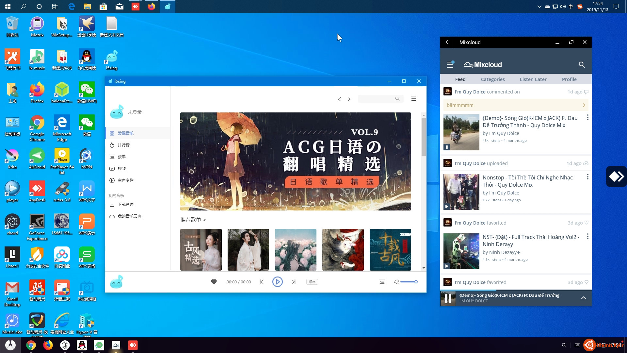The width and height of the screenshot is (627, 353).
Task: Go to the 排行榜 rankings sidebar item
Action: click(124, 145)
